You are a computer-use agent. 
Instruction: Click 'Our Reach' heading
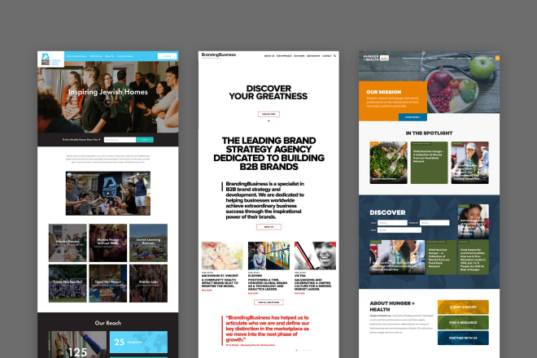[x=108, y=323]
